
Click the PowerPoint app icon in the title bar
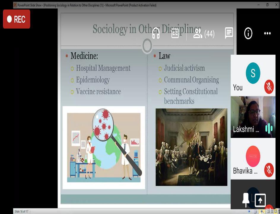point(15,5)
